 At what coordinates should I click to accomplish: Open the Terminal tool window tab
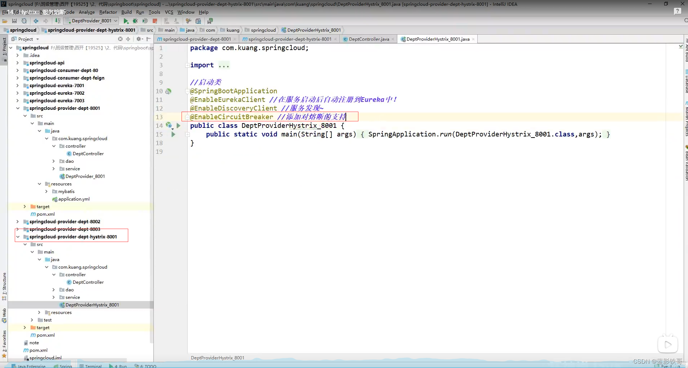click(x=91, y=366)
